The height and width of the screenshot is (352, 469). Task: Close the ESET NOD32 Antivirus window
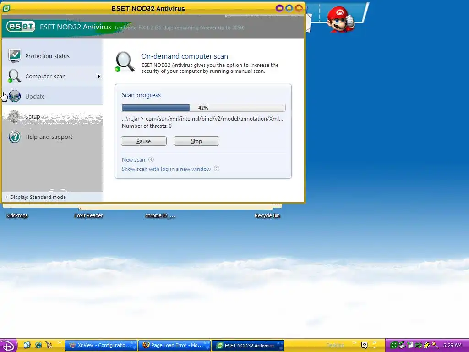[299, 8]
